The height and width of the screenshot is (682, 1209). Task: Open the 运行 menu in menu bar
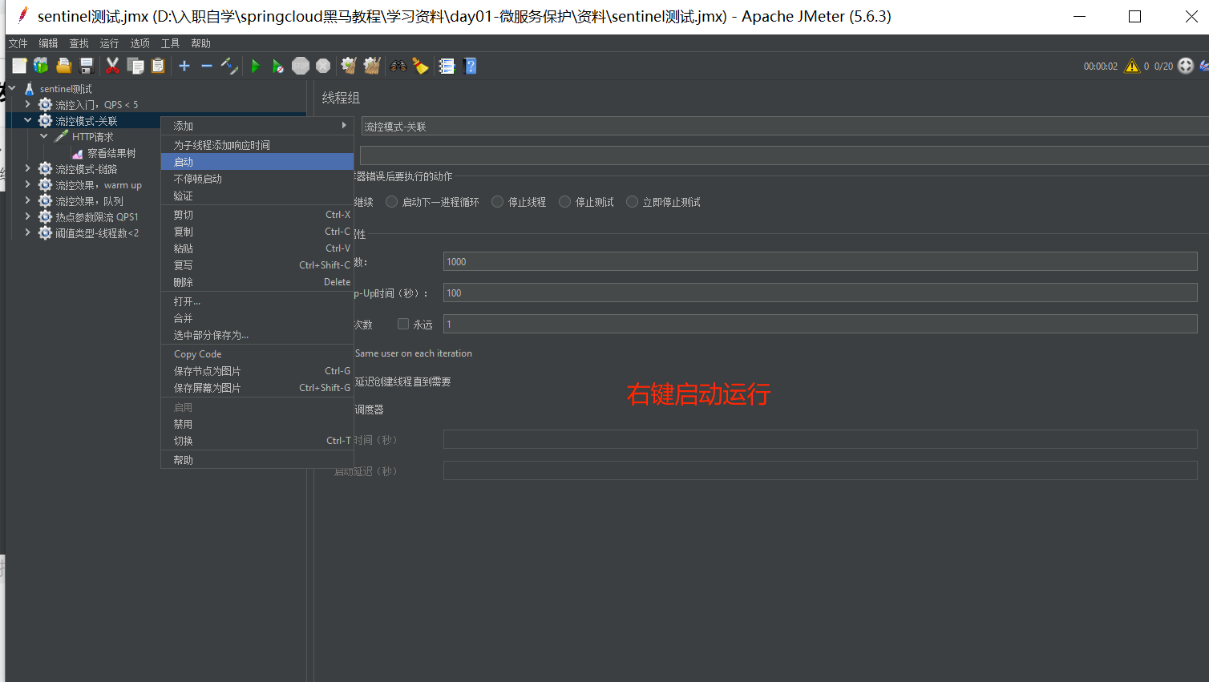tap(109, 43)
